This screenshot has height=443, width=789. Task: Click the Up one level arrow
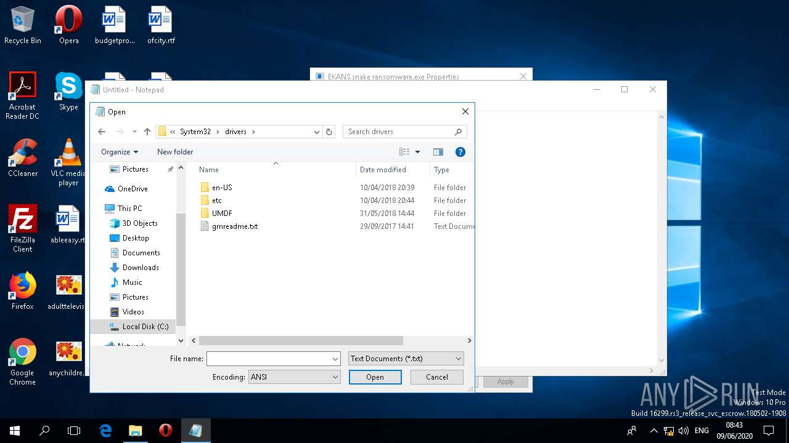(147, 132)
